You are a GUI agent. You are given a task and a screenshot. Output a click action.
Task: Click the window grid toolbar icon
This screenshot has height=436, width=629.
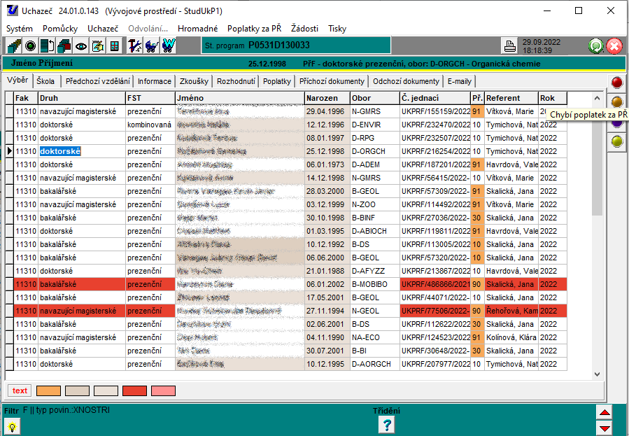[115, 46]
